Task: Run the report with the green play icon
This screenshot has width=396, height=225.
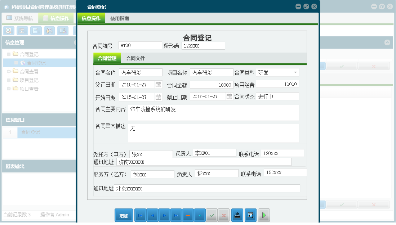Action: 263,215
